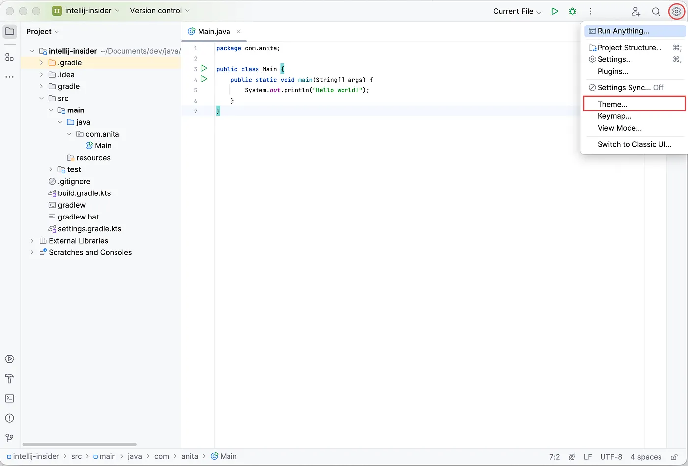Start debugging with the bug icon

point(572,11)
